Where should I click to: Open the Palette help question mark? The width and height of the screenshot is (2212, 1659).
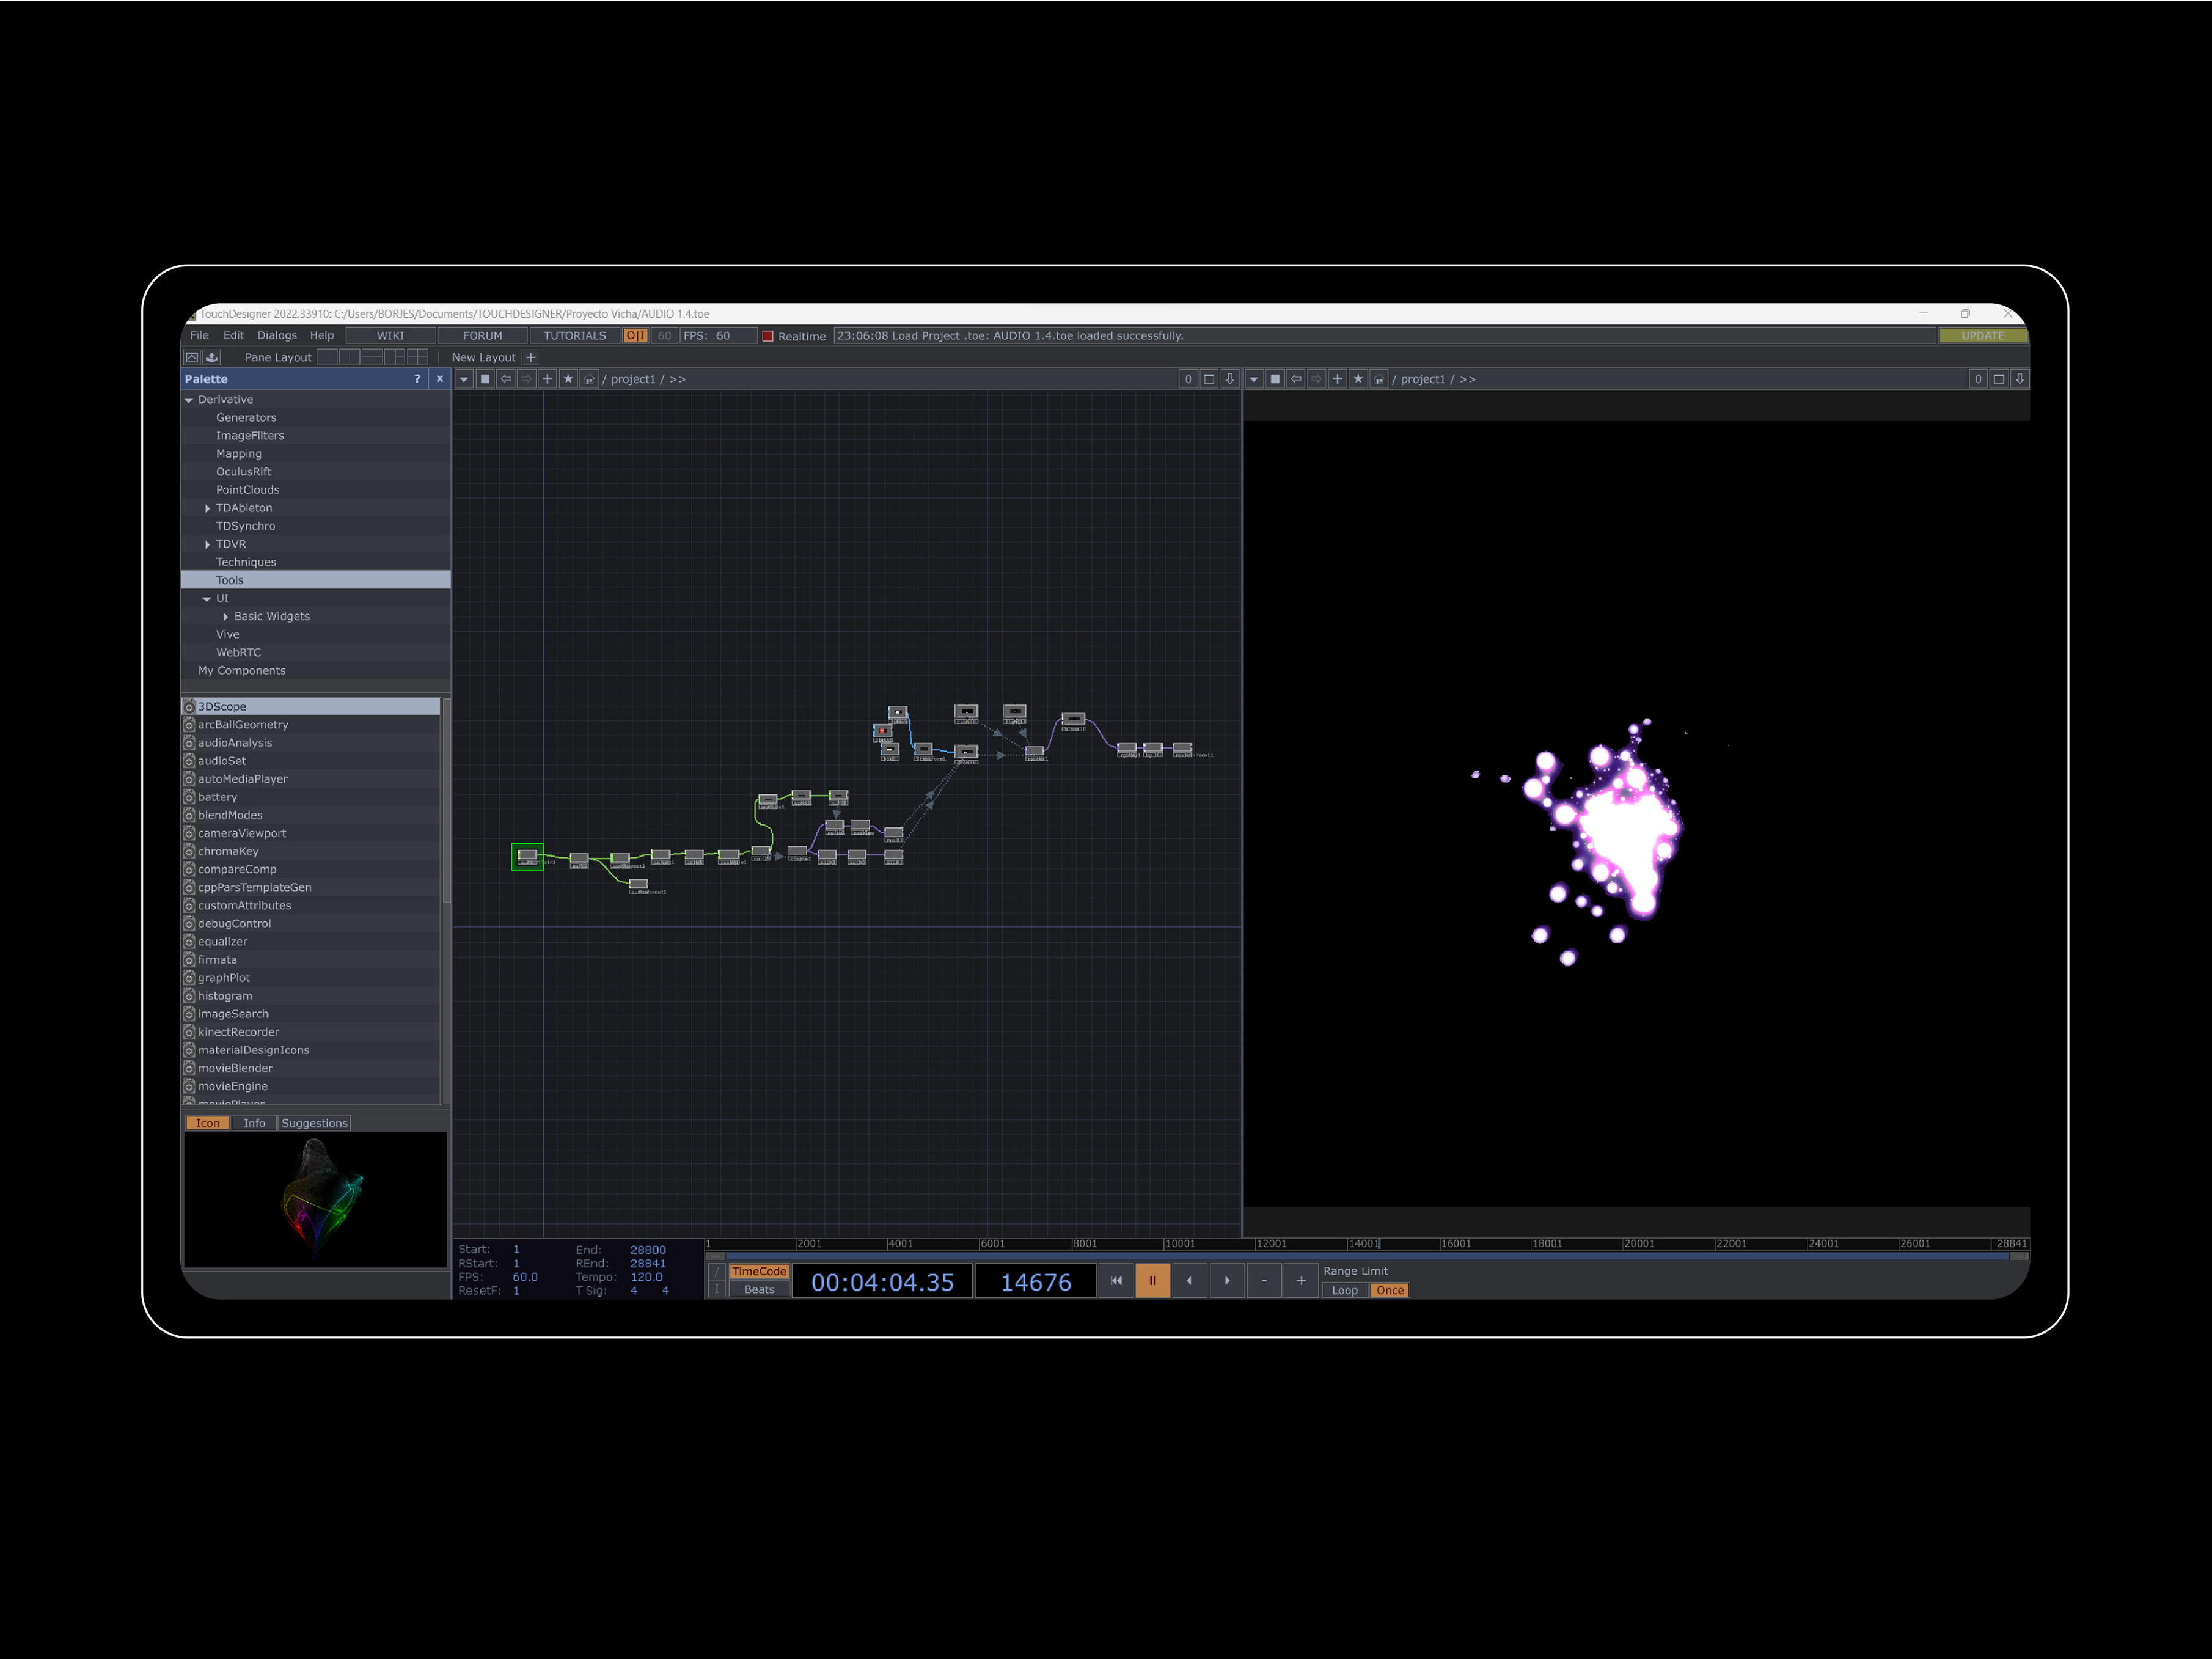pos(417,379)
